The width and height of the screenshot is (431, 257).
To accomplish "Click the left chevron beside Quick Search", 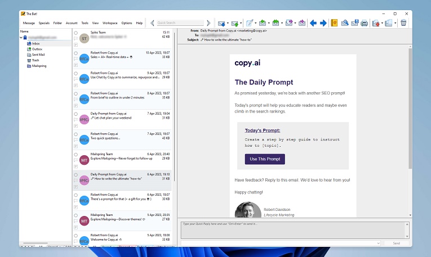I will 152,23.
